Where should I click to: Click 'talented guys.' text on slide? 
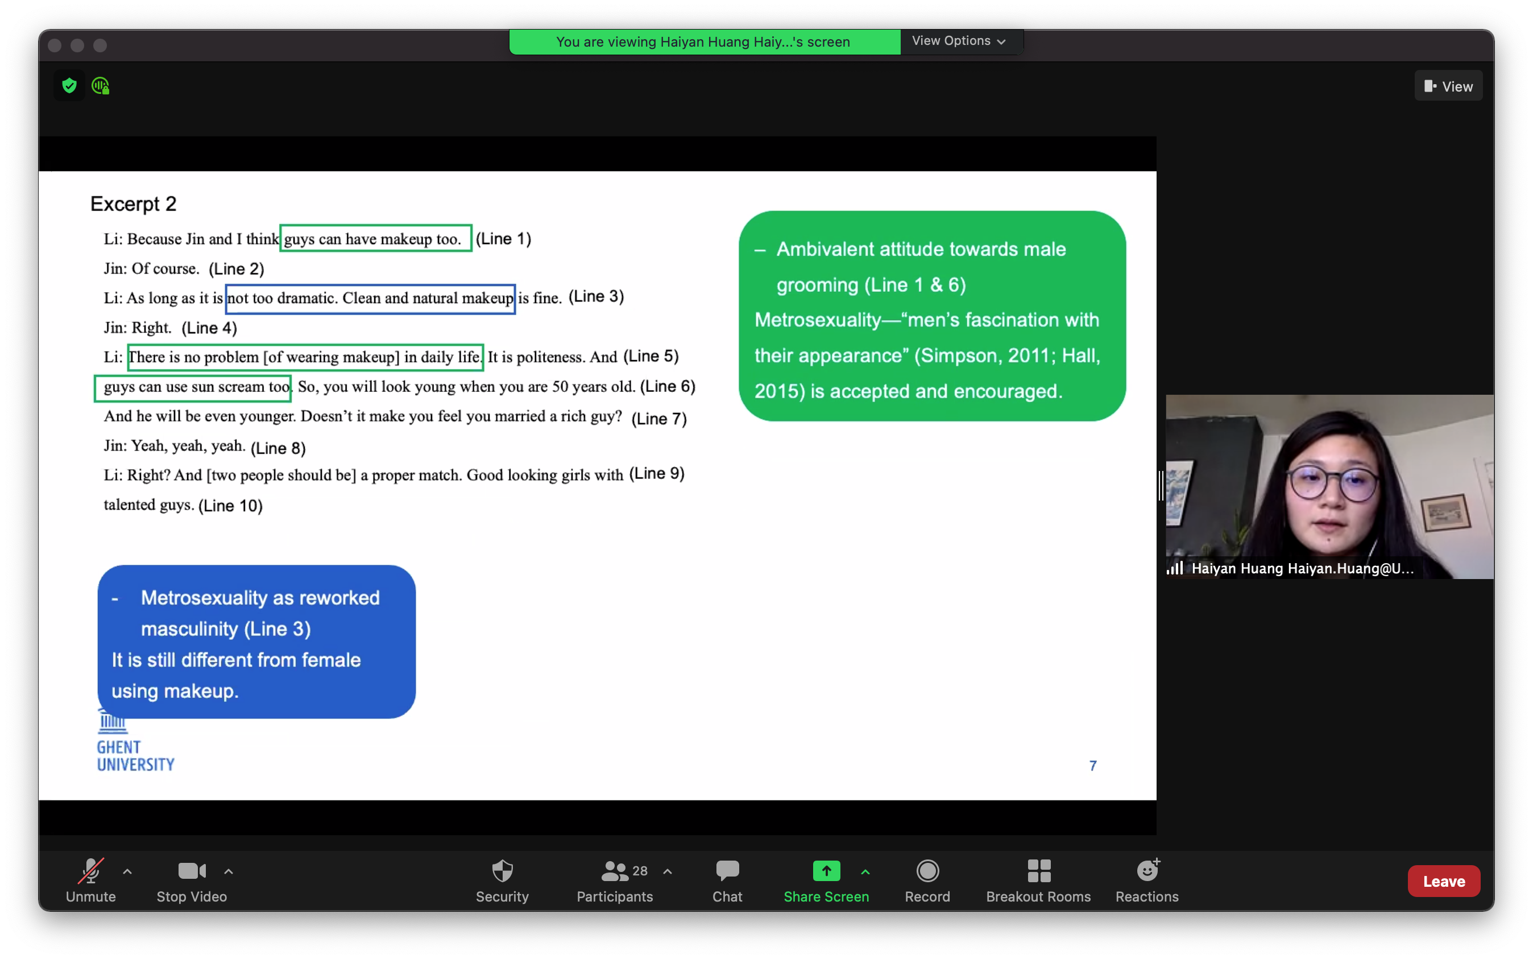coord(149,505)
